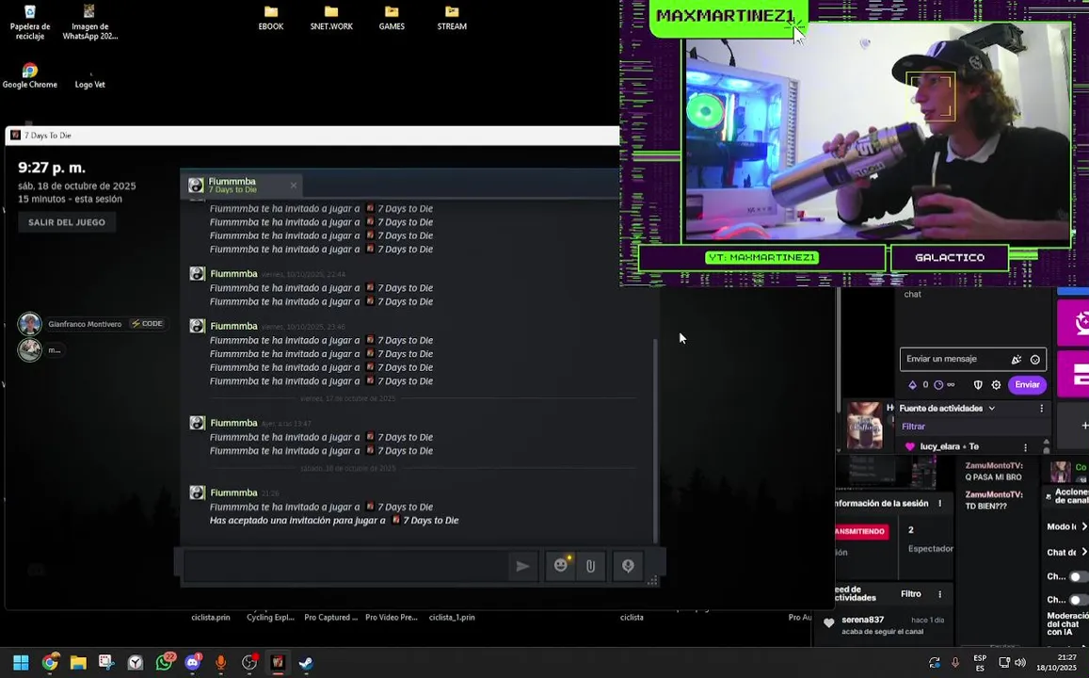Image resolution: width=1089 pixels, height=678 pixels.
Task: Open Google Chrome desktop shortcut
Action: click(x=30, y=75)
